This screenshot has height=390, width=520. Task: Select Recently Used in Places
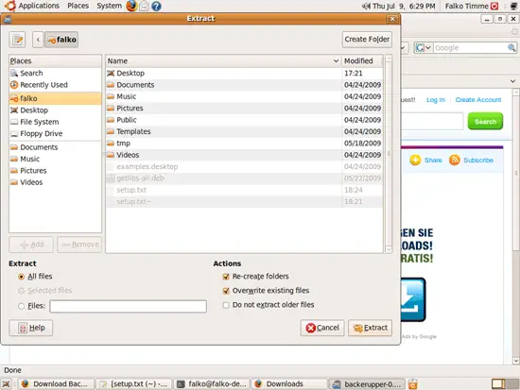(x=55, y=85)
